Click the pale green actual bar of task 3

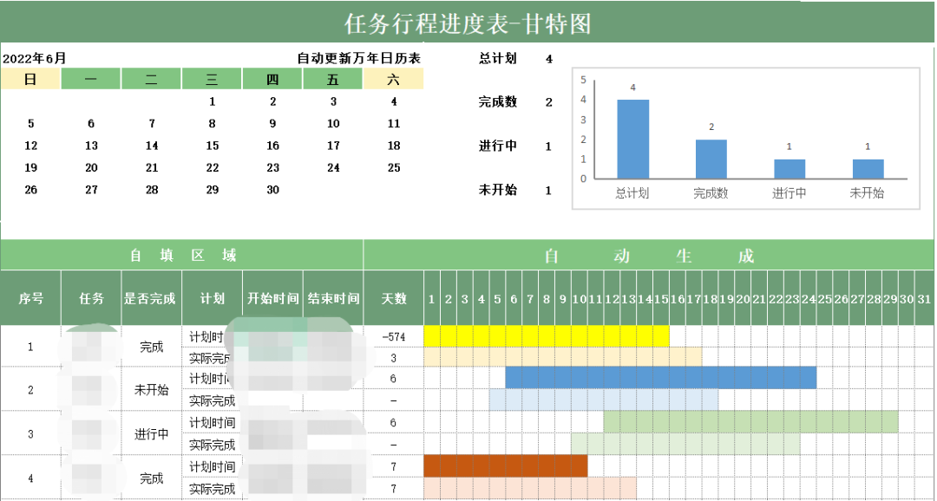(685, 444)
